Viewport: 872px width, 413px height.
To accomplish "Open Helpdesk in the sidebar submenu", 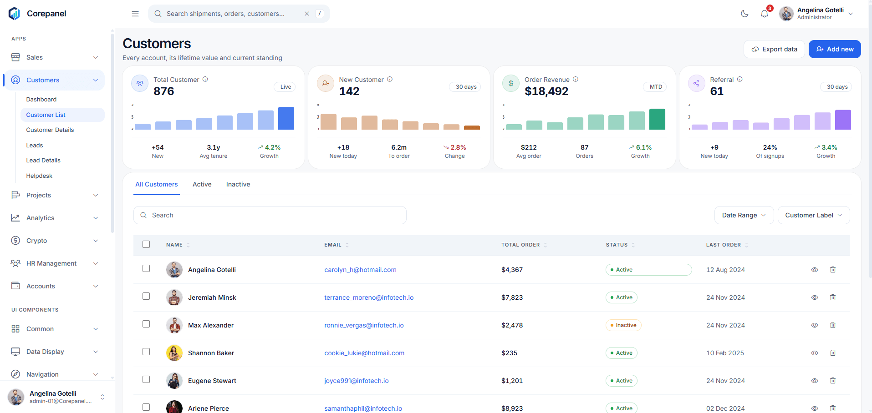I will point(39,176).
